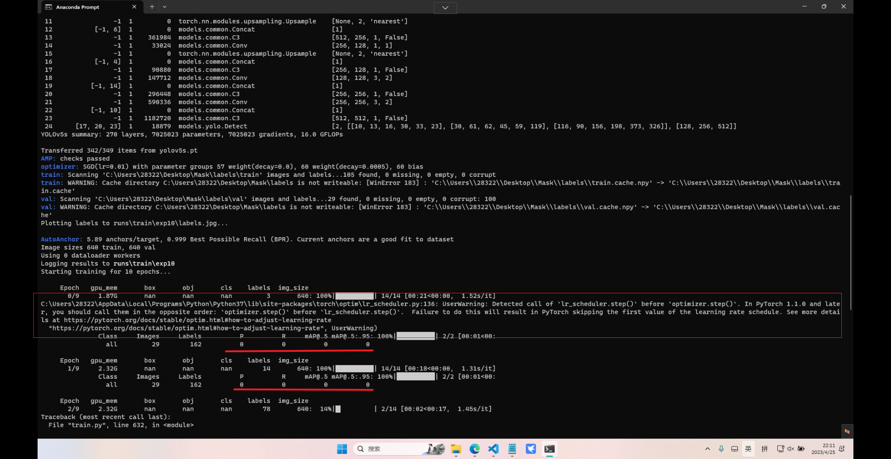Click the Anaconda Prompt tab icon
The image size is (891, 459).
point(49,7)
